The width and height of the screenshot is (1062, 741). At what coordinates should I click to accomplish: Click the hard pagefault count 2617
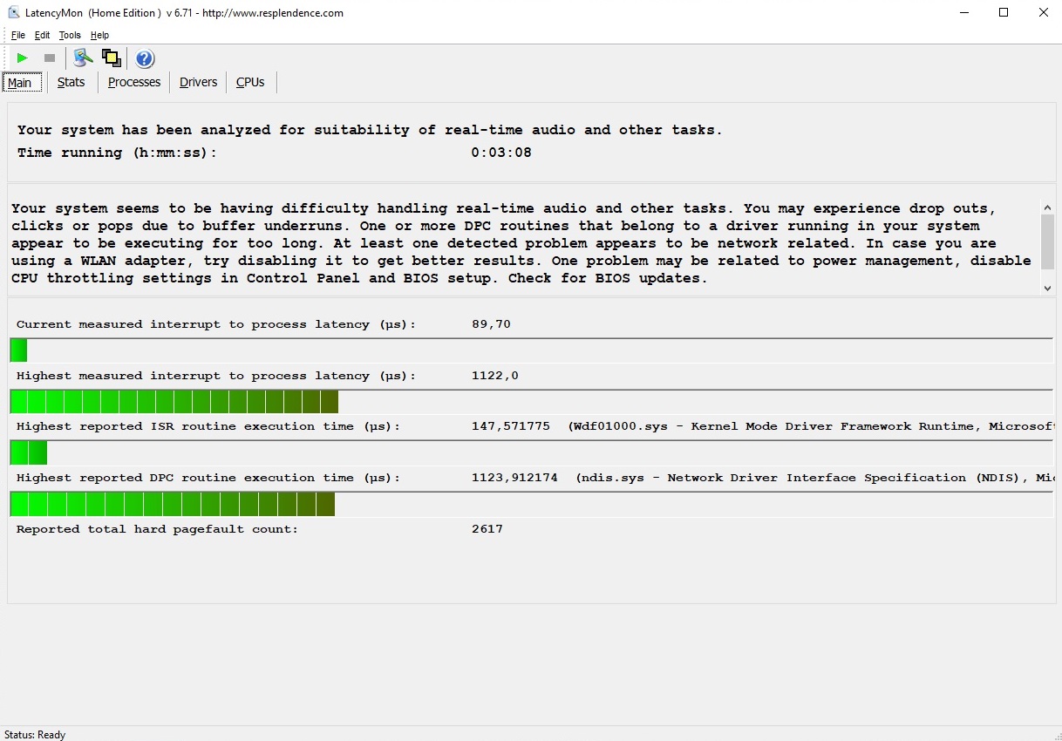(487, 529)
